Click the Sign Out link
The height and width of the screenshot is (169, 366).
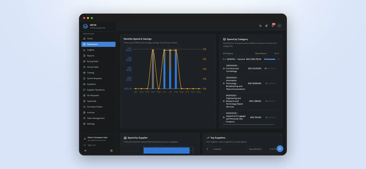click(x=91, y=145)
